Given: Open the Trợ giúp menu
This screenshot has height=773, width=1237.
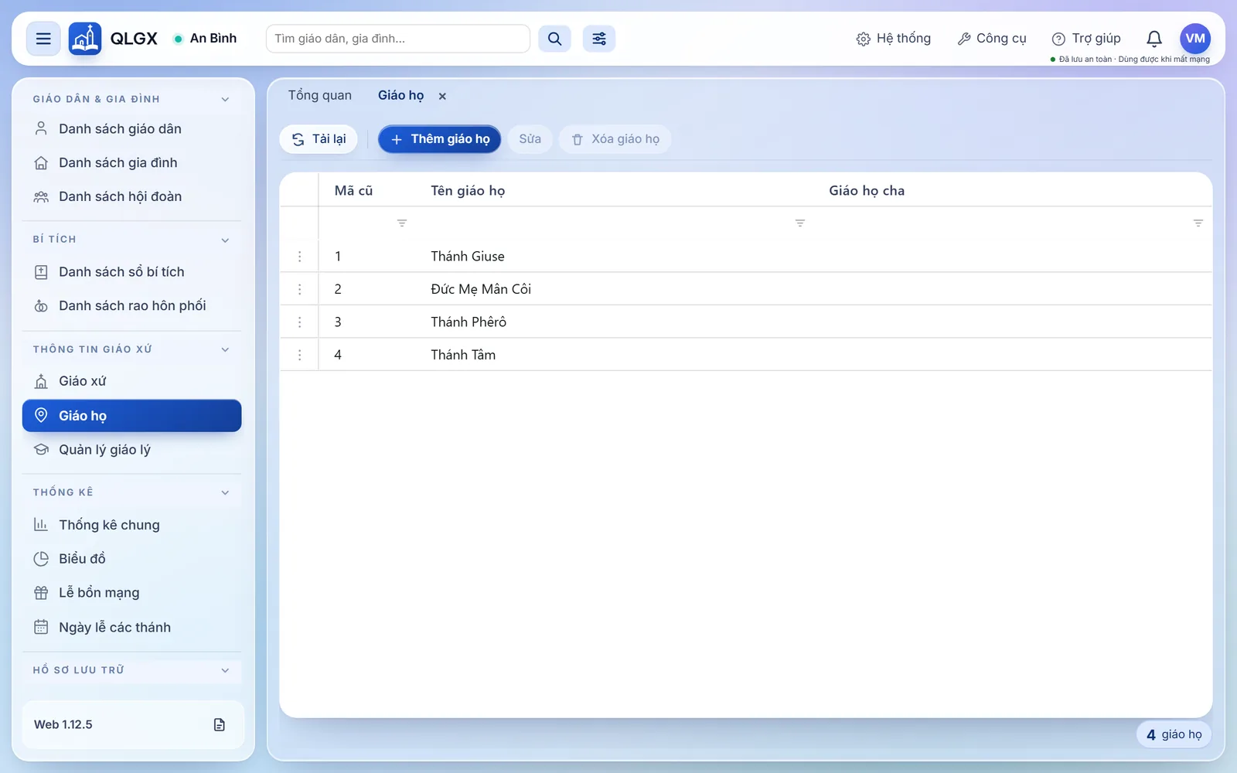Looking at the screenshot, I should click(1086, 39).
